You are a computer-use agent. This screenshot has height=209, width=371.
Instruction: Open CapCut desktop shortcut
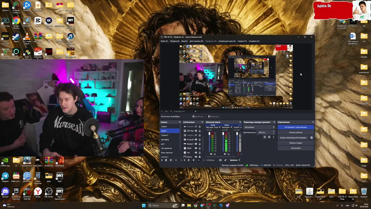coord(38,22)
